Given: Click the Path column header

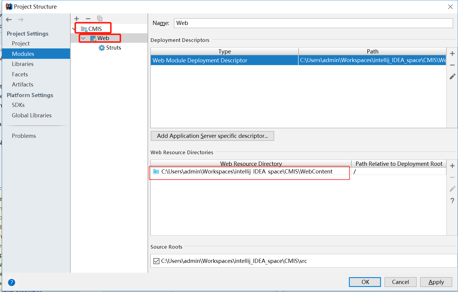Looking at the screenshot, I should click(373, 51).
